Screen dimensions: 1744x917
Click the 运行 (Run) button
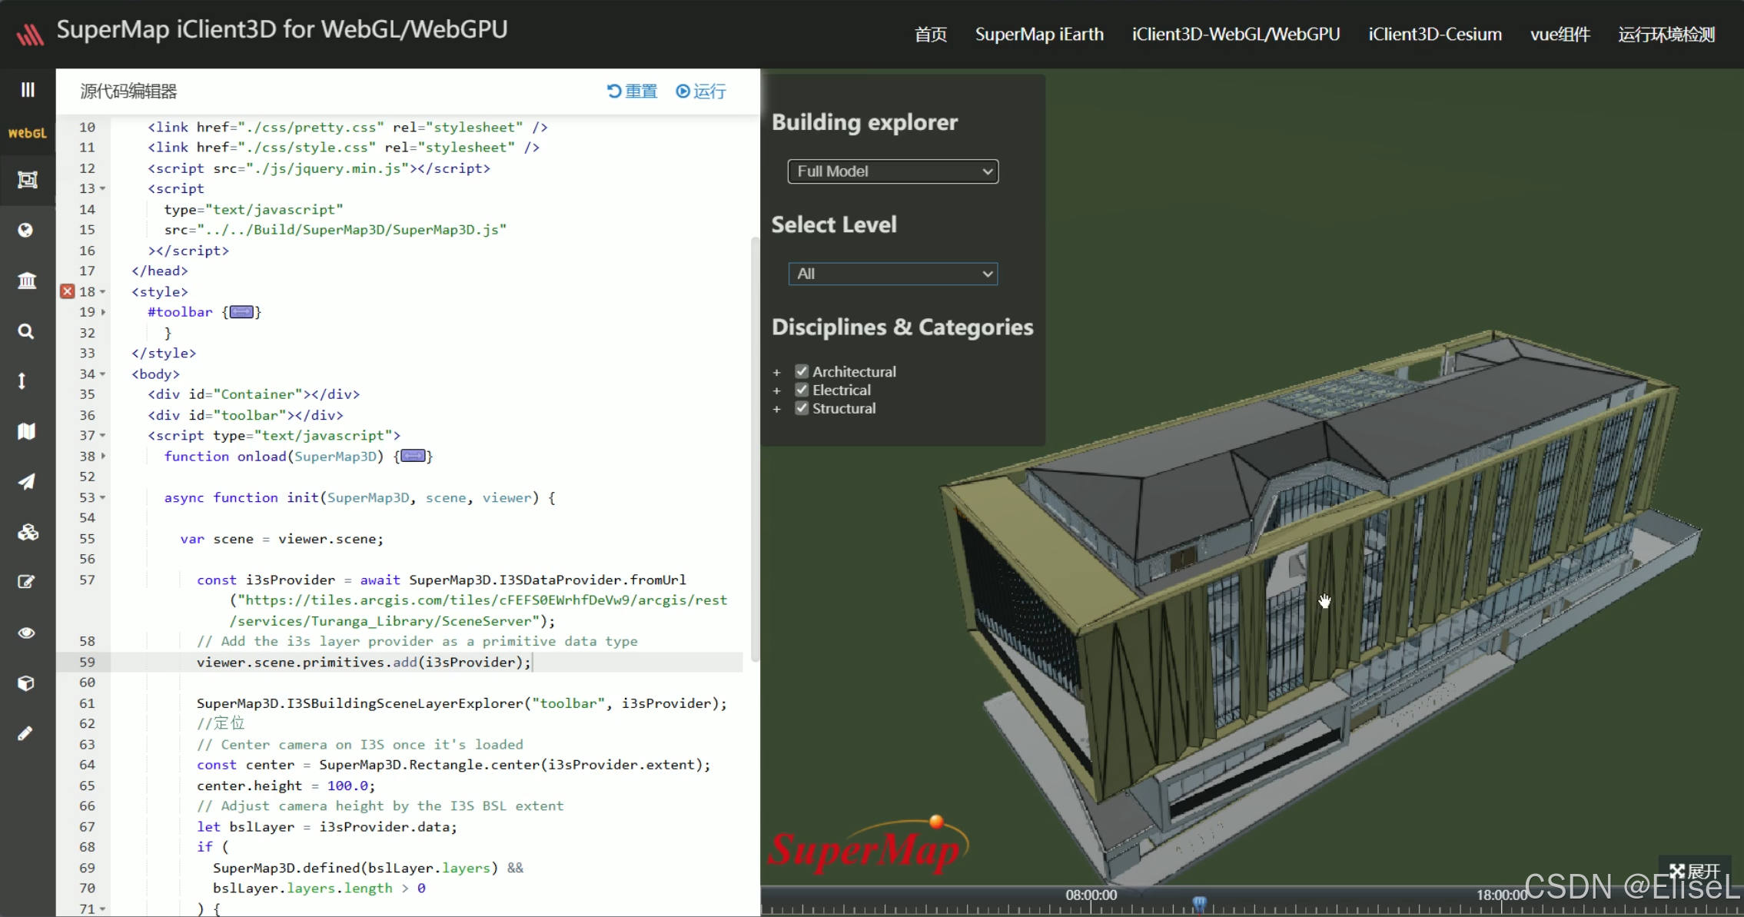pos(700,91)
